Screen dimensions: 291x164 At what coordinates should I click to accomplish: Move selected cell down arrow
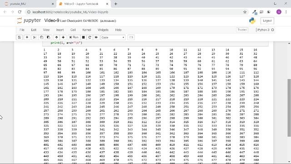tap(63, 37)
